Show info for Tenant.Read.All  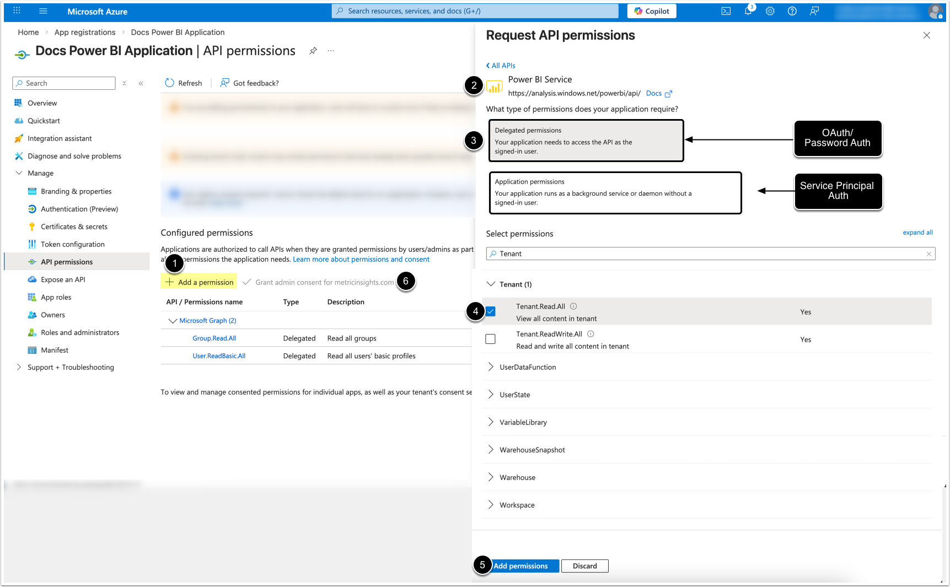pos(573,306)
